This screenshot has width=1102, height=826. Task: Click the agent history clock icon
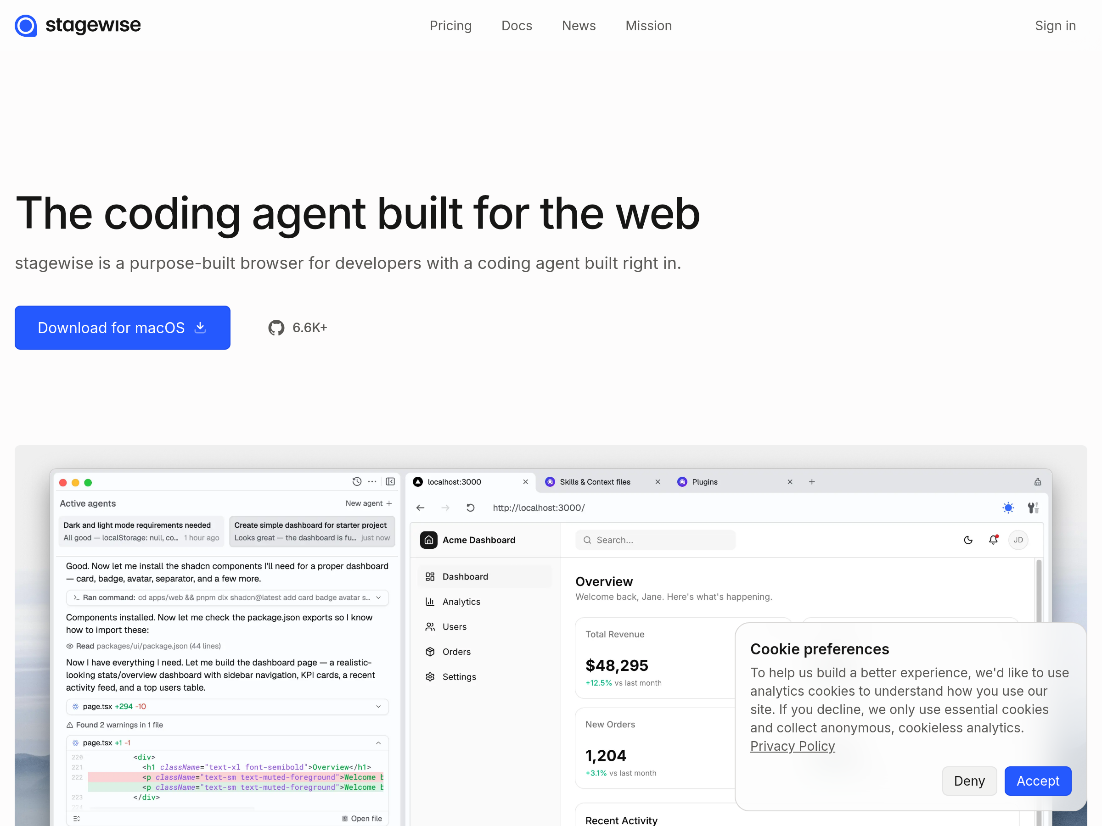[357, 481]
